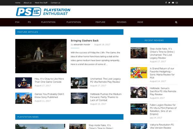Click the Bringing Slashers Back featured image

click(41, 56)
